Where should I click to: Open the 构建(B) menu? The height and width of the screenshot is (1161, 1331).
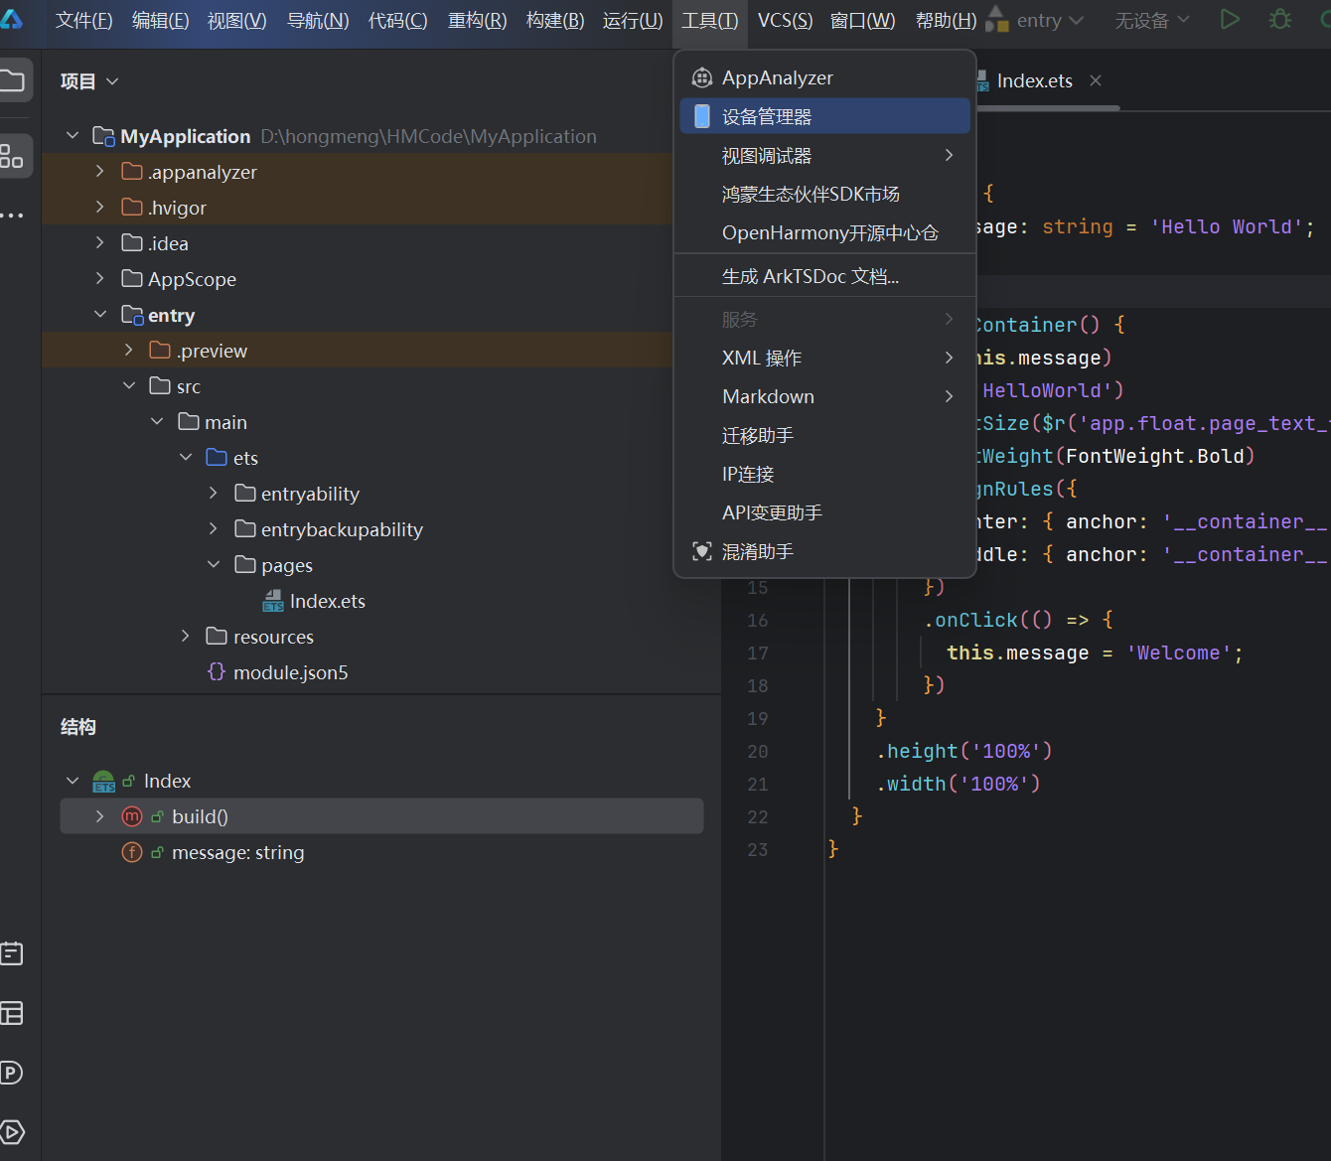(x=555, y=20)
